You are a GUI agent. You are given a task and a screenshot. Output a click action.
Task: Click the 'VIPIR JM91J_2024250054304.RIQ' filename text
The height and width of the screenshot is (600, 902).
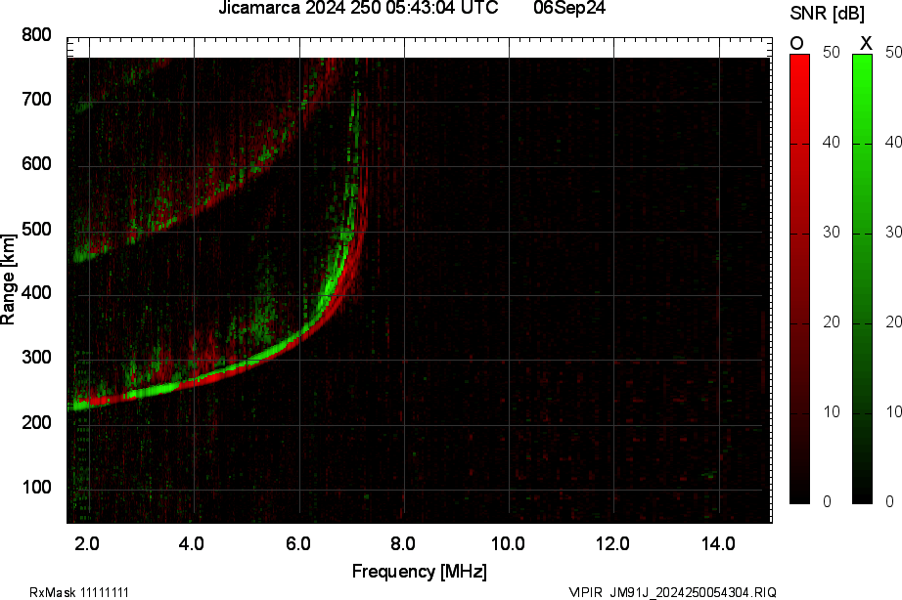point(672,592)
